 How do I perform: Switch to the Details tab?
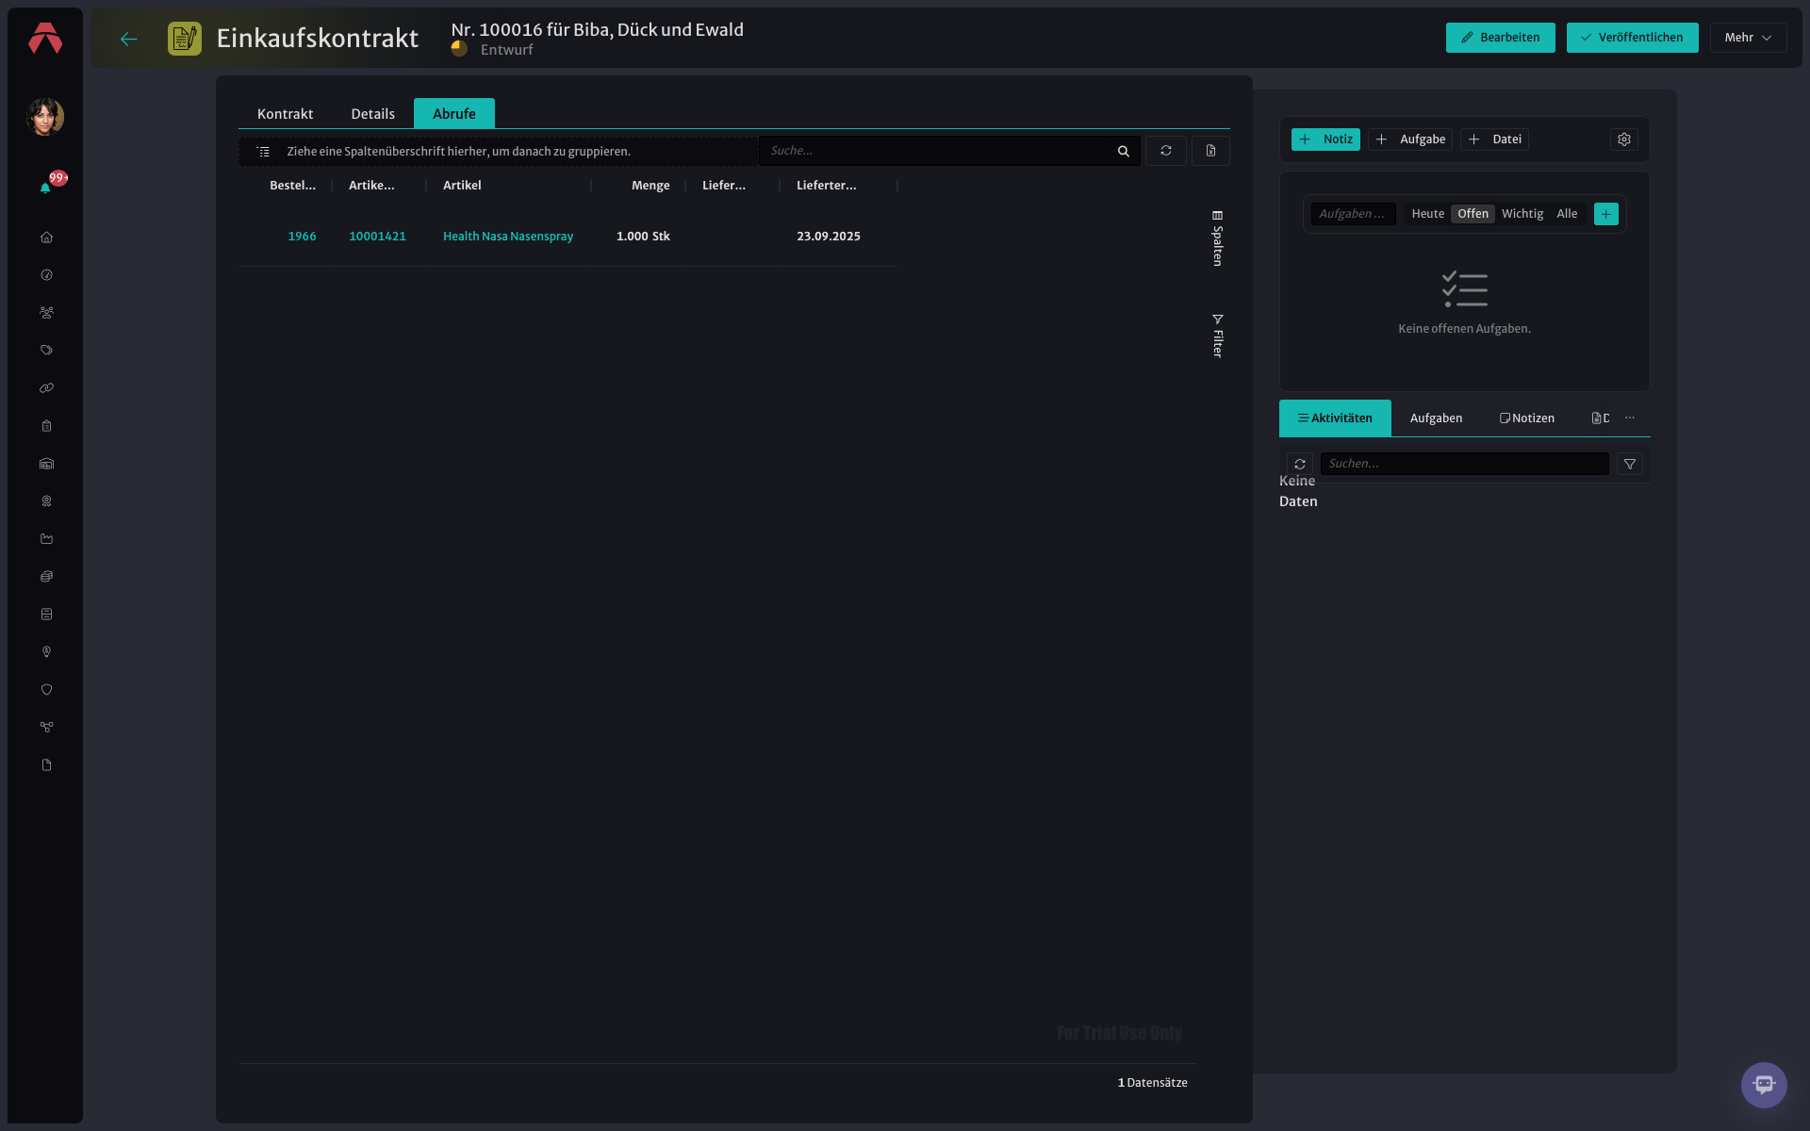coord(372,113)
